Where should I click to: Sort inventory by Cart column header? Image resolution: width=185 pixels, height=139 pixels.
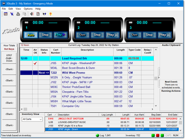point(49,115)
